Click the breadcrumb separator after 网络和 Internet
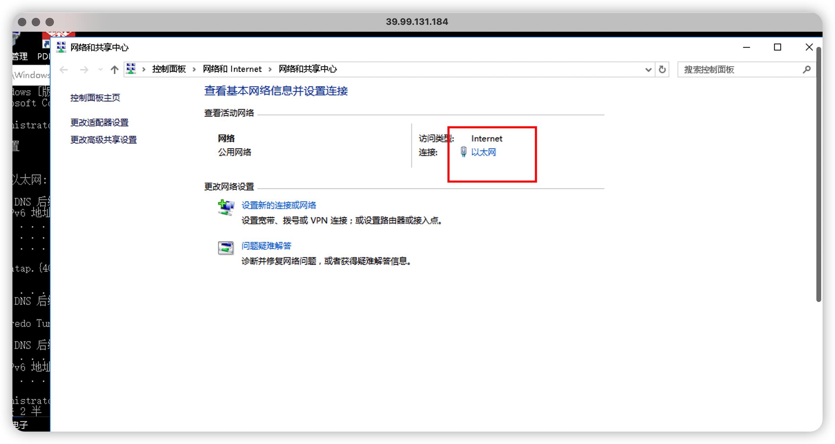Viewport: 835px width, 444px height. click(269, 69)
